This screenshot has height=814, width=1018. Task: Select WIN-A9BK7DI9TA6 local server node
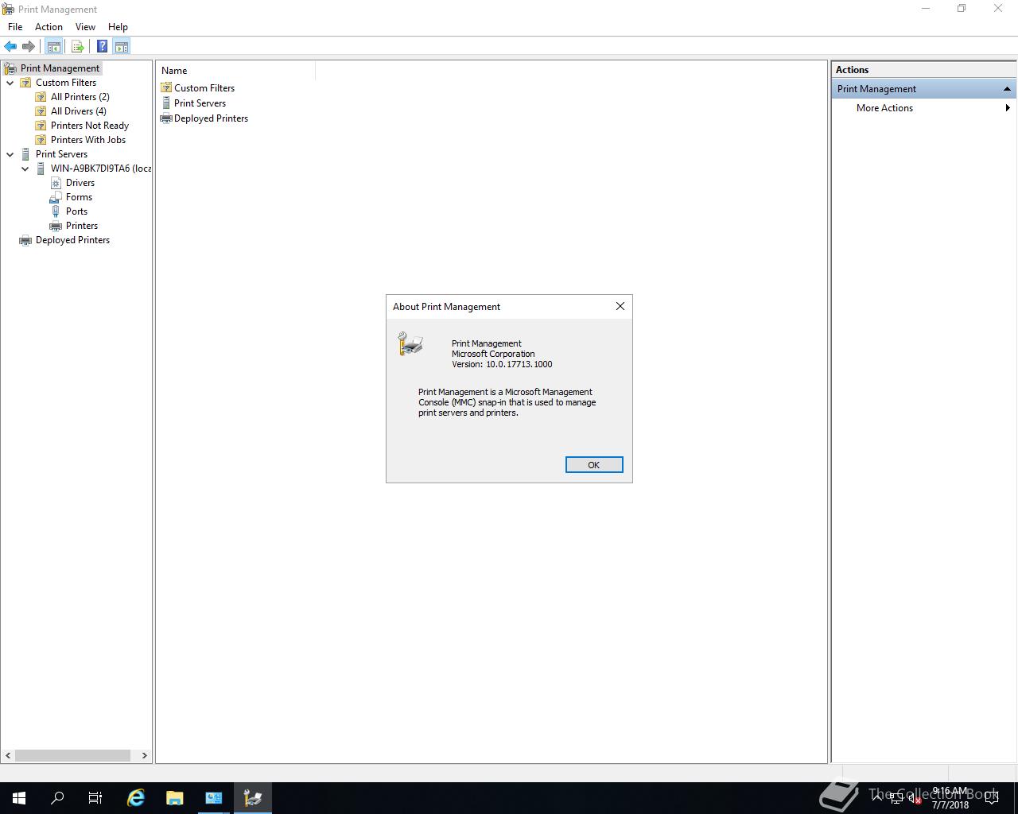point(100,169)
